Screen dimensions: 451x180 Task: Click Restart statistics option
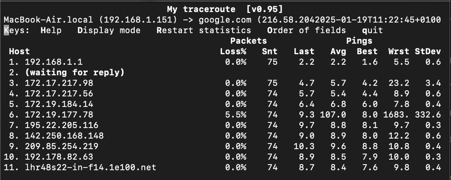point(203,30)
